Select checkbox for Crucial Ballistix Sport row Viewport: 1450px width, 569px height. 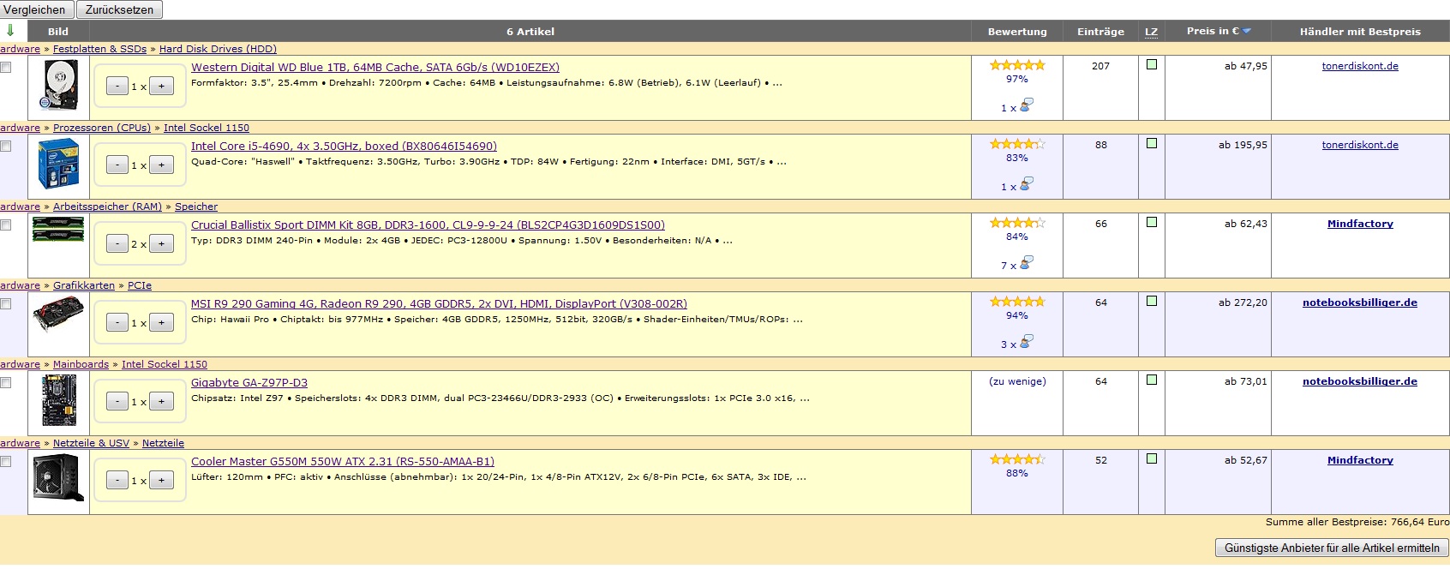[6, 225]
